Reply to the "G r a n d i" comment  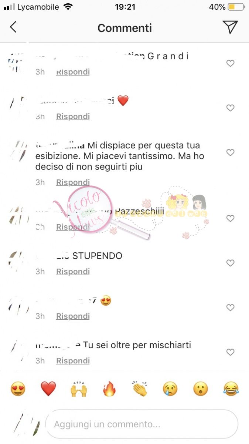73,72
